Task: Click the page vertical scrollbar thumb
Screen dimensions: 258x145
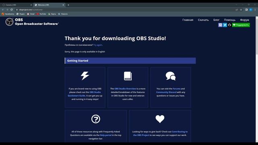Action: (x=257, y=36)
